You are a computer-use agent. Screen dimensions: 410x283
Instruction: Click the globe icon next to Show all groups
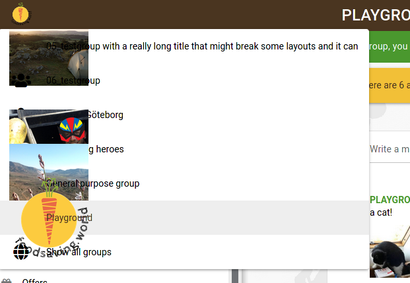(x=21, y=252)
